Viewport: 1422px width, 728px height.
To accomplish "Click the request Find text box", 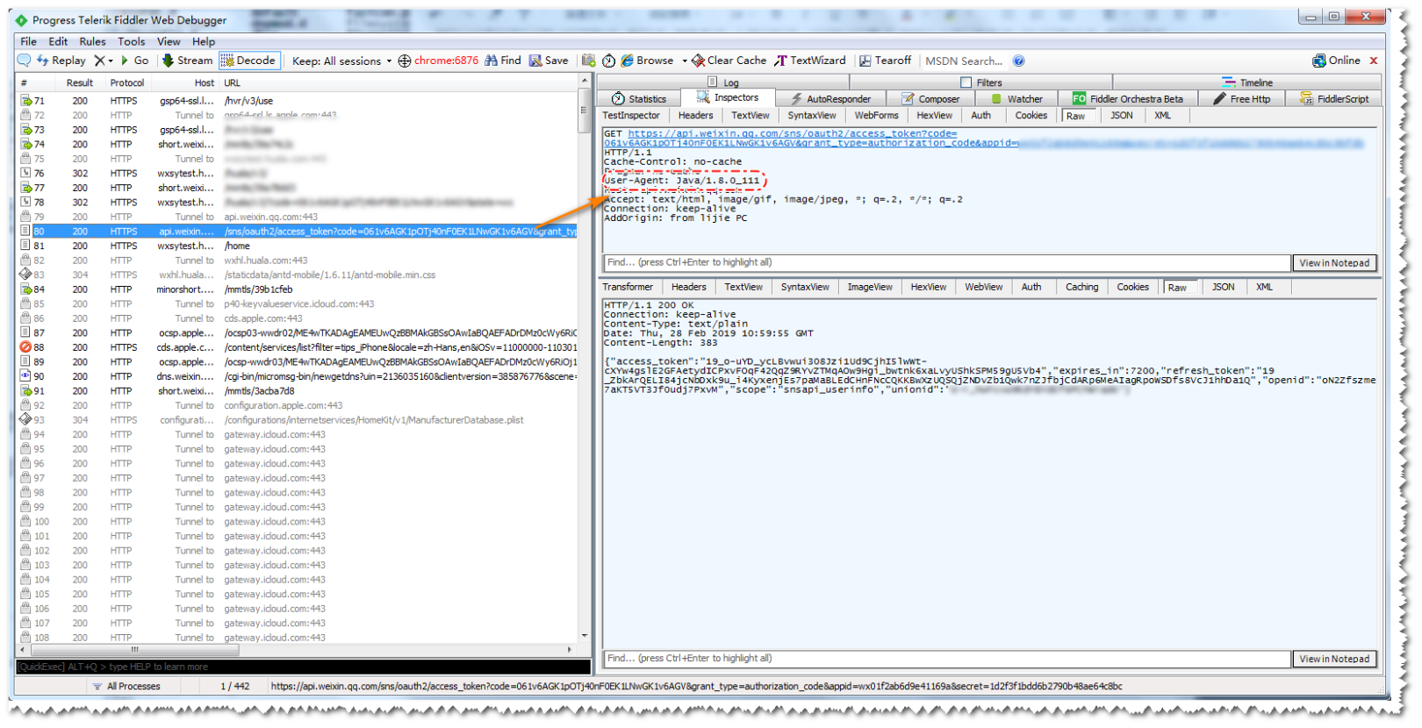I will click(947, 263).
